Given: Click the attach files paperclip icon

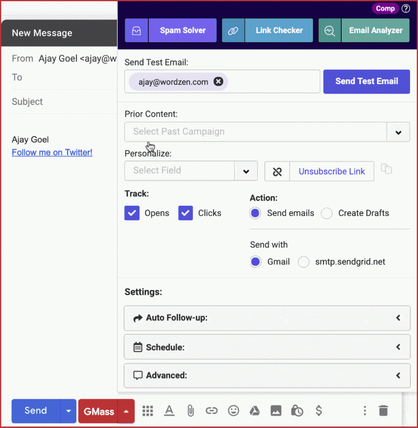Looking at the screenshot, I should 191,411.
